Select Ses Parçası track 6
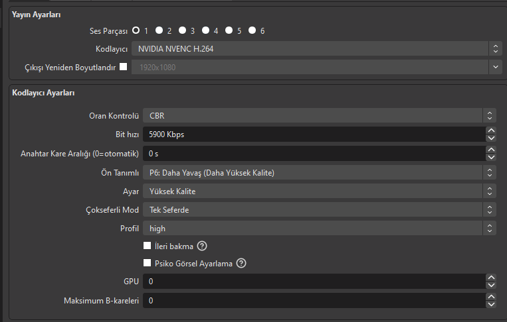This screenshot has width=507, height=322. coord(253,30)
